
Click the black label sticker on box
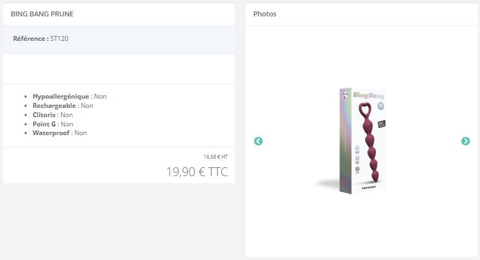click(382, 124)
